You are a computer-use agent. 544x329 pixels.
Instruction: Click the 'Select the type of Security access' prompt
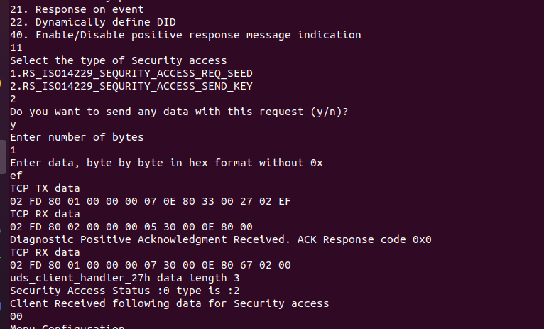(x=118, y=60)
